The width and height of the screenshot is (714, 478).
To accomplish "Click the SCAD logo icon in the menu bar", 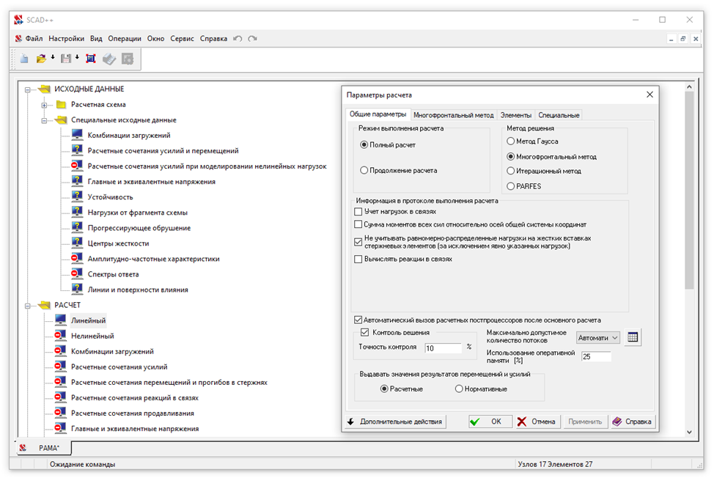I will tap(18, 39).
